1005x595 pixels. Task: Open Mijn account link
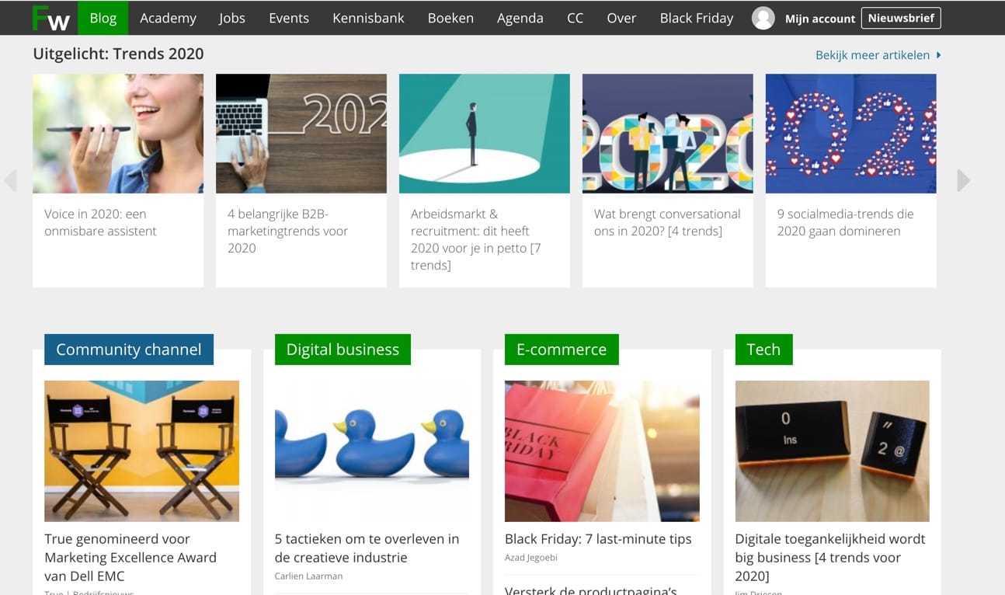click(819, 19)
